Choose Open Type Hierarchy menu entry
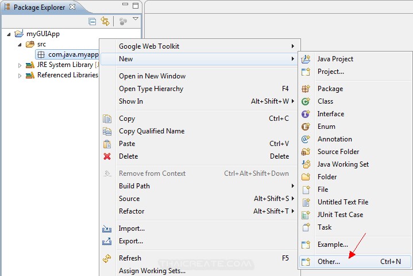This screenshot has width=413, height=276. pyautogui.click(x=150, y=89)
